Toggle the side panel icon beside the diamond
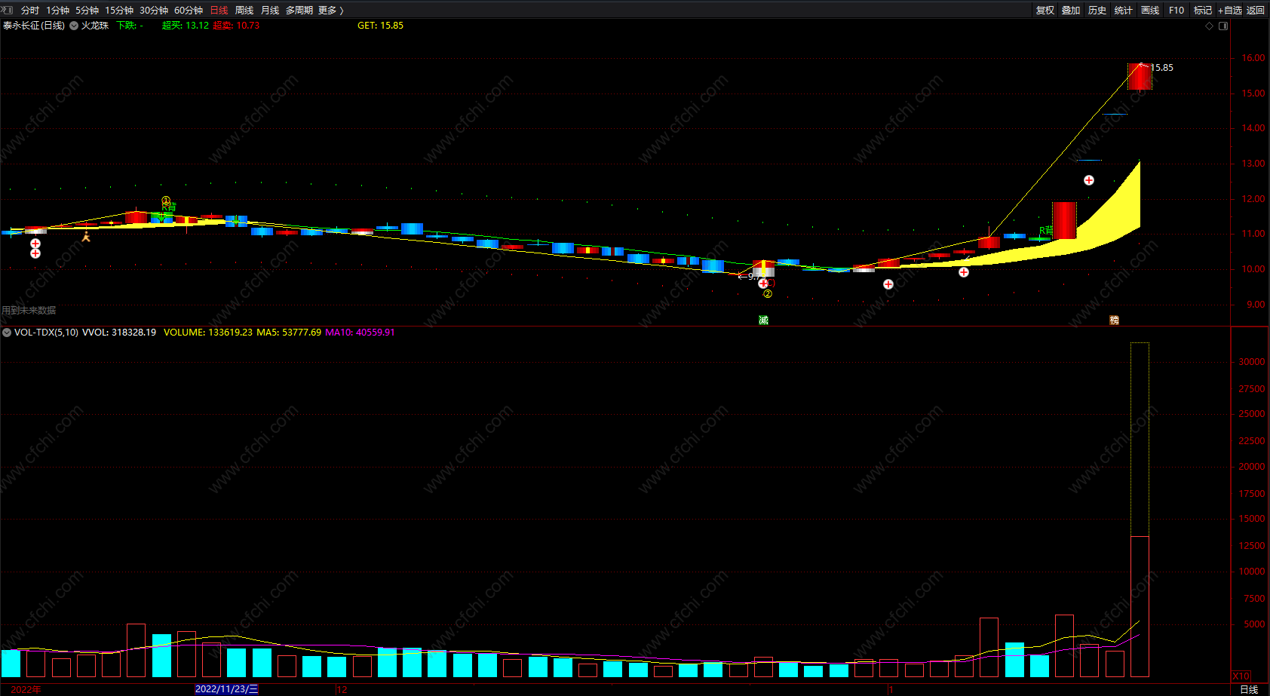 [x=1223, y=26]
